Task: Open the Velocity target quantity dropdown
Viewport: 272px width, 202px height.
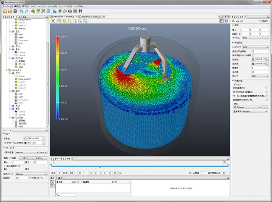Action: (27, 152)
